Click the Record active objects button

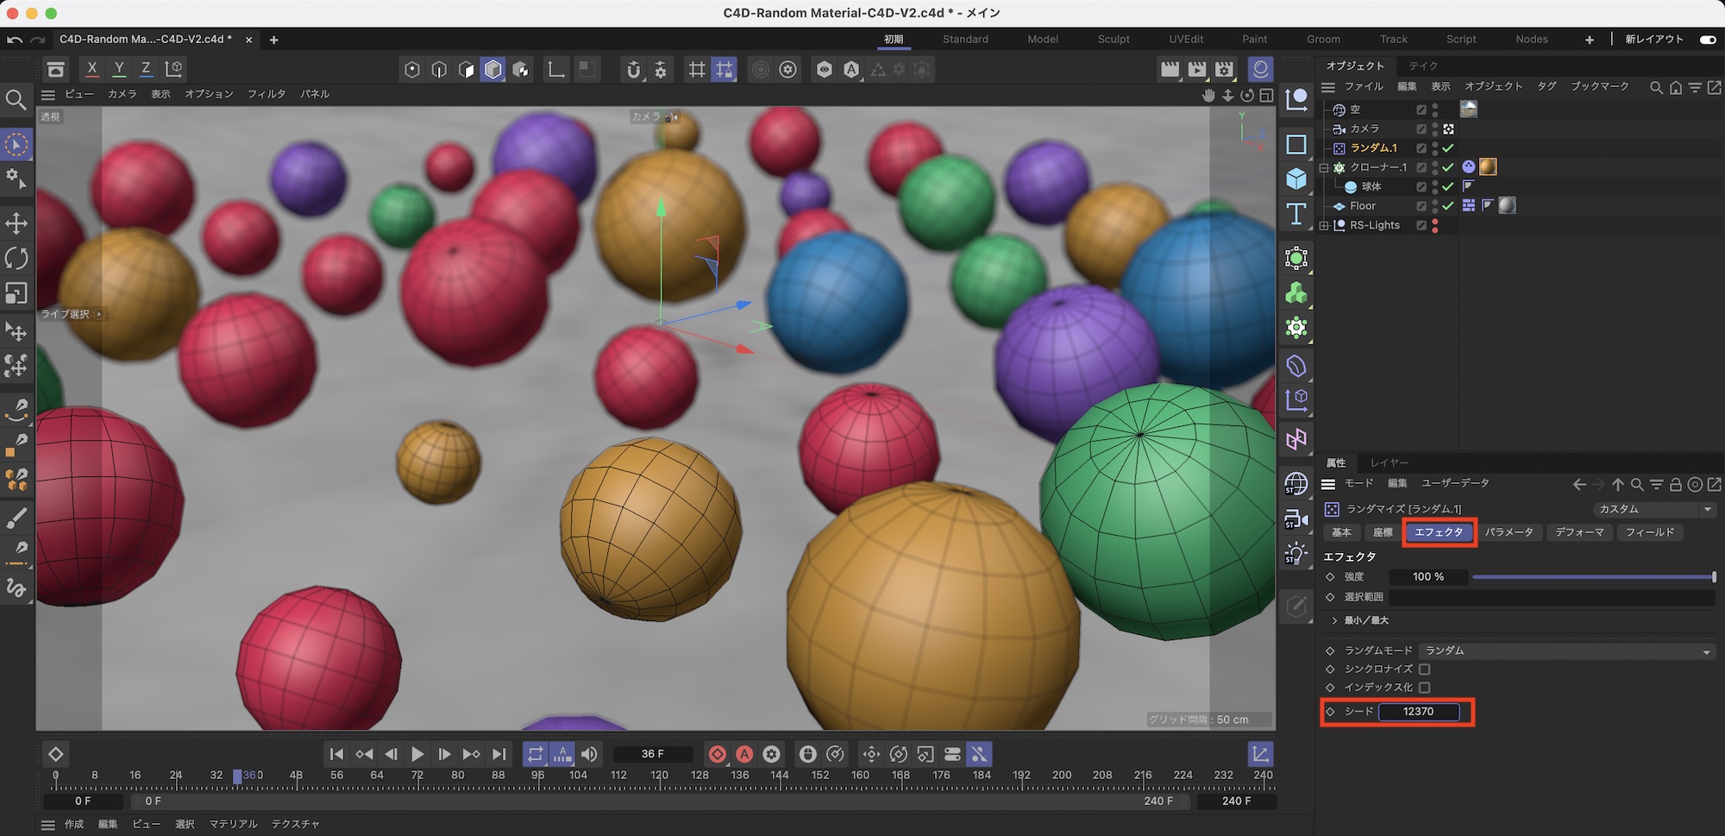point(717,754)
